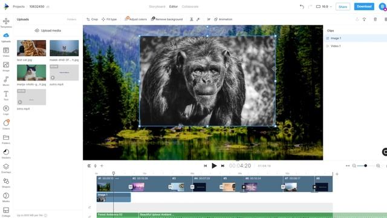Image resolution: width=387 pixels, height=218 pixels.
Task: Click the Adjust colors button
Action: [x=135, y=19]
